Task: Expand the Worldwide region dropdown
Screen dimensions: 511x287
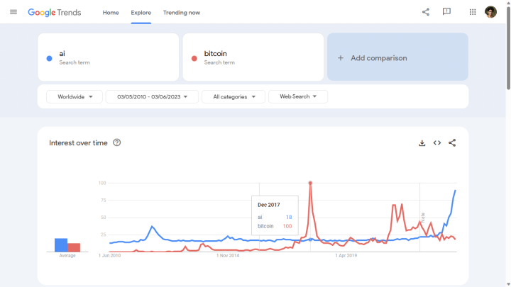Action: [75, 96]
